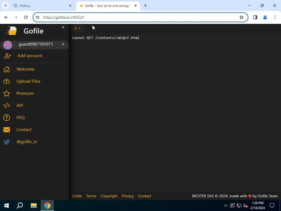Show hidden system tray icons
The width and height of the screenshot is (281, 211).
226,206
